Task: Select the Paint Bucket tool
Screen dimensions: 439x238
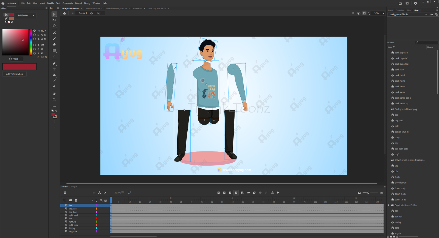Action: pyautogui.click(x=54, y=75)
